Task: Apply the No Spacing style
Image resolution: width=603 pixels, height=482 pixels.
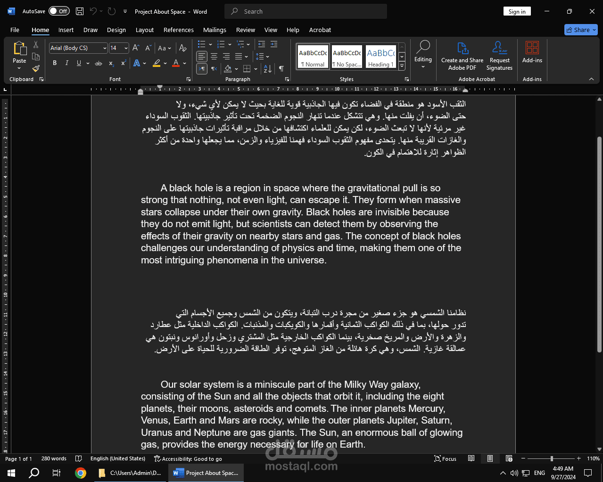Action: coord(347,57)
